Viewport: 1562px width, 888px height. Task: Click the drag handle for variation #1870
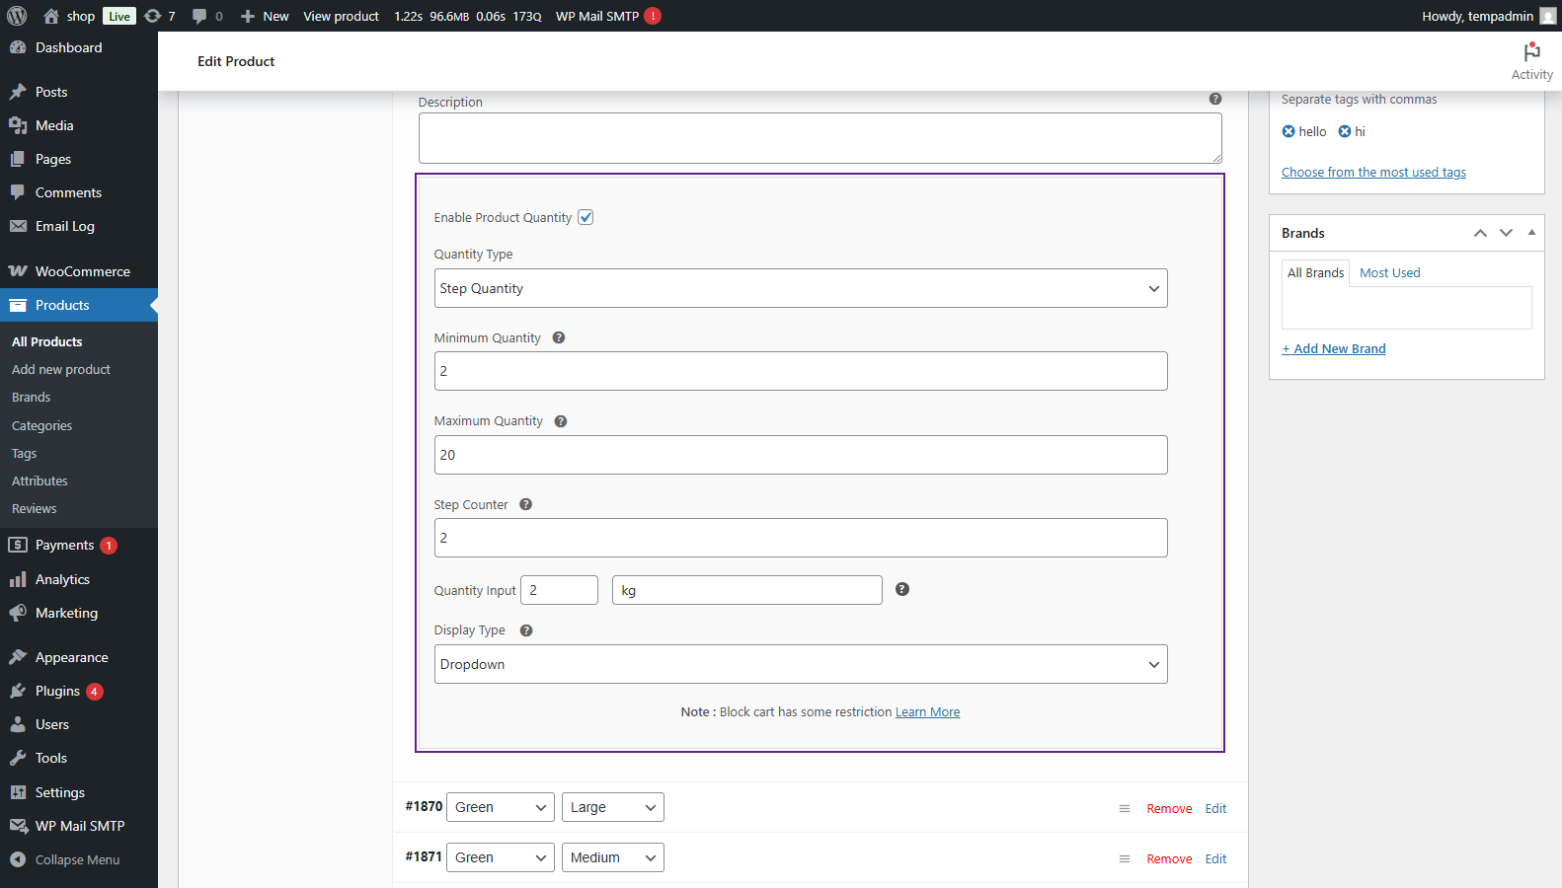[1124, 808]
